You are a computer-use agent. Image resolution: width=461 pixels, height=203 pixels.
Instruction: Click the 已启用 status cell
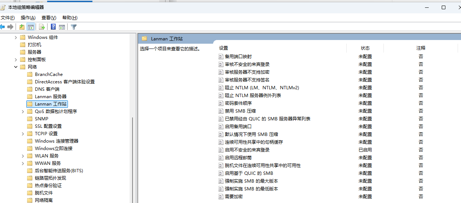click(365, 150)
